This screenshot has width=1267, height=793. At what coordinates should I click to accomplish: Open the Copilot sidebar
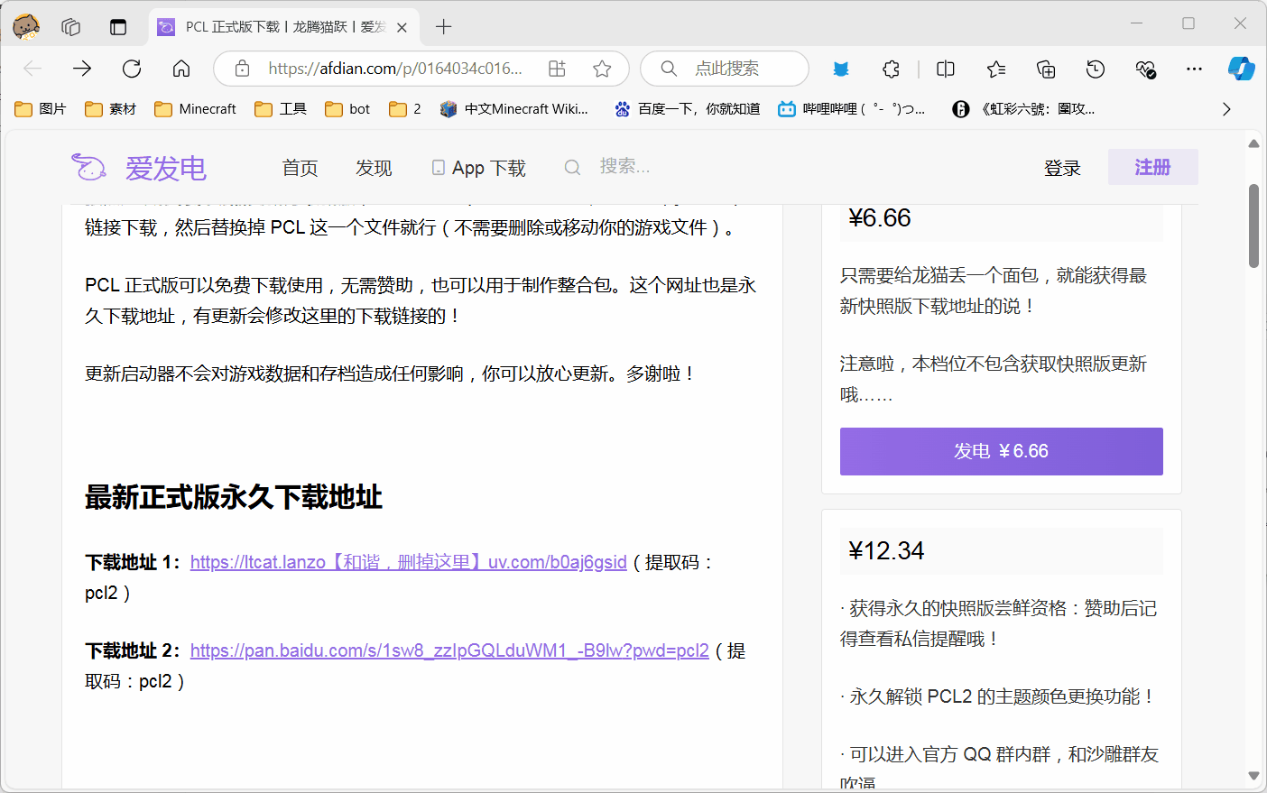tap(1241, 69)
